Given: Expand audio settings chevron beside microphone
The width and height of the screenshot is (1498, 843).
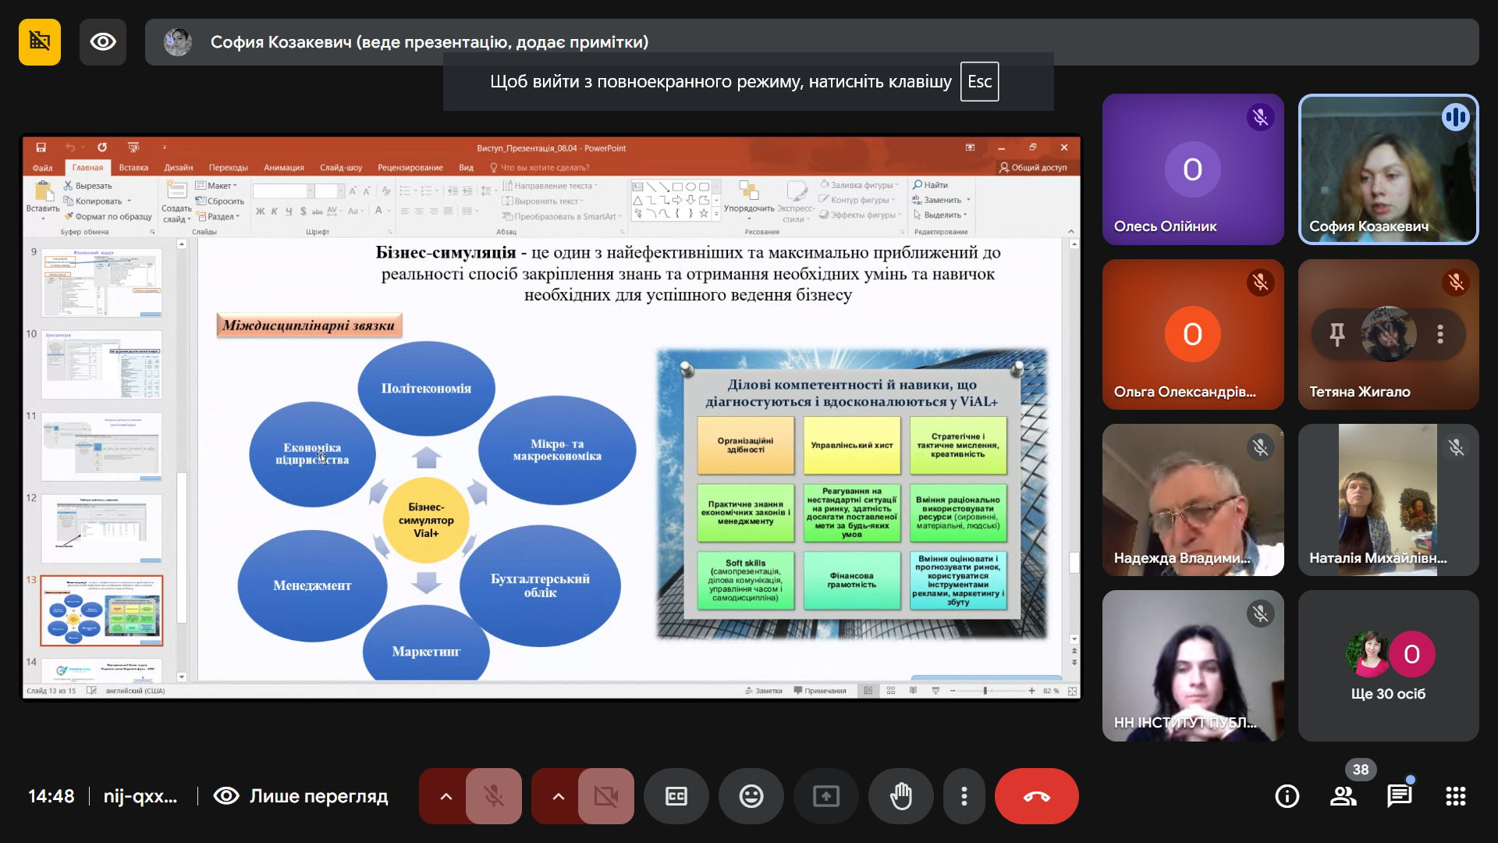Looking at the screenshot, I should (445, 796).
